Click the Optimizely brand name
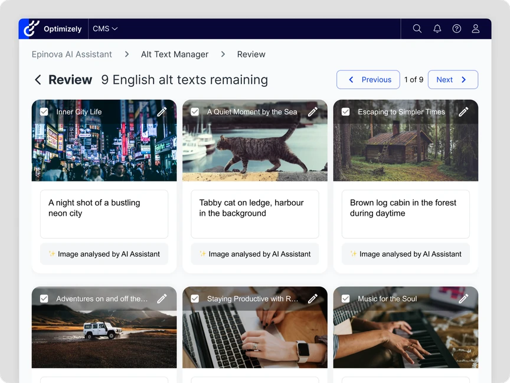510x383 pixels. click(63, 29)
